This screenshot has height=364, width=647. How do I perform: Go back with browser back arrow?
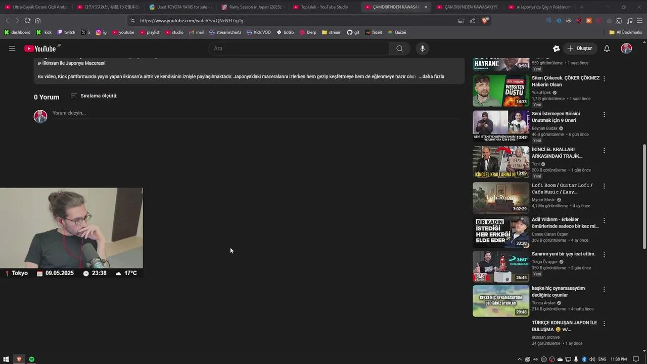coord(7,21)
